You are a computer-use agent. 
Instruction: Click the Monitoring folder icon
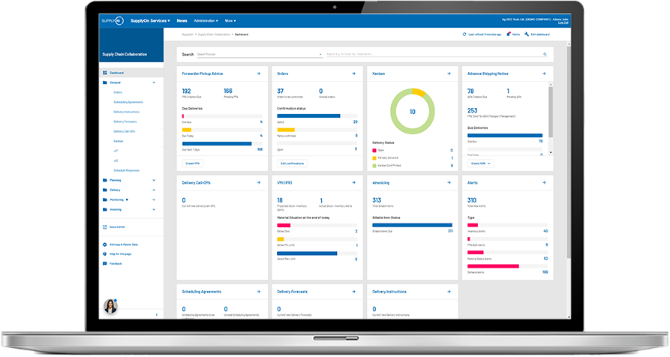[x=105, y=199]
